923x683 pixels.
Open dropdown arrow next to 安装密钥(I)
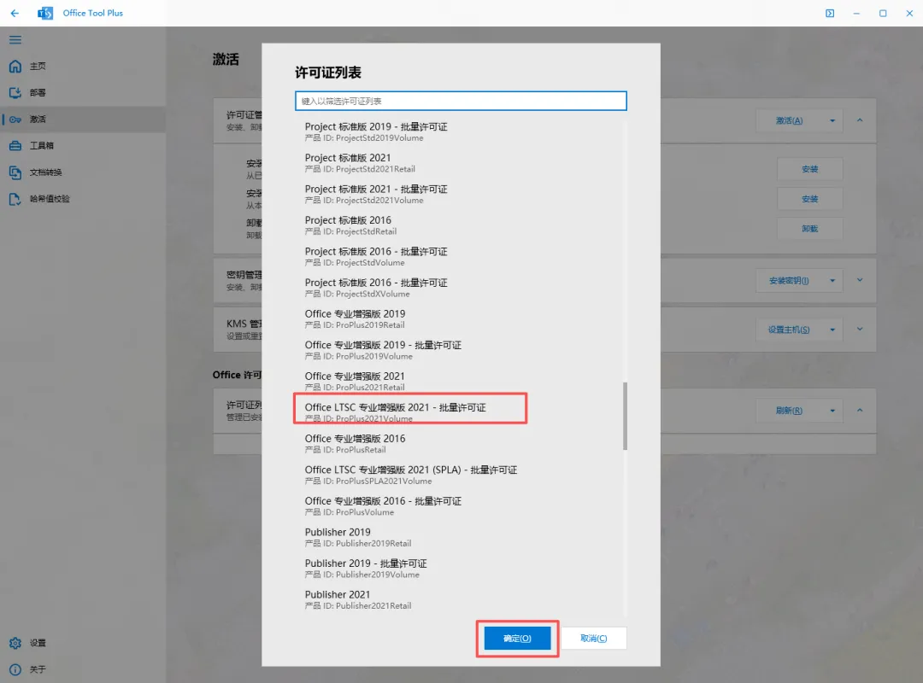[x=832, y=281]
